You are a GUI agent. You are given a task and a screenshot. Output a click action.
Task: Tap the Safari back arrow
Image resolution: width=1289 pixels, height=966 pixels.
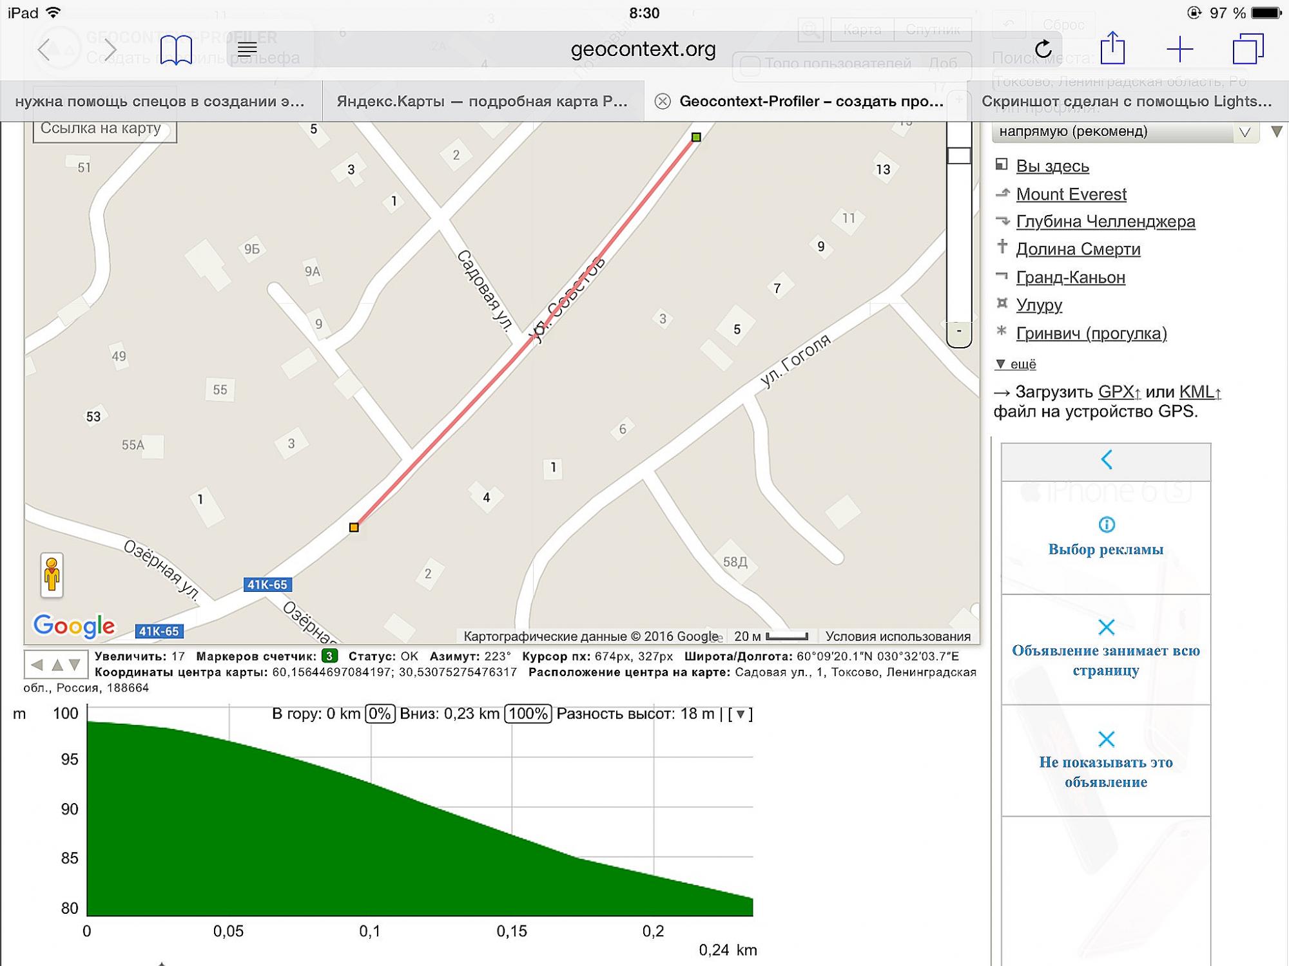point(43,50)
